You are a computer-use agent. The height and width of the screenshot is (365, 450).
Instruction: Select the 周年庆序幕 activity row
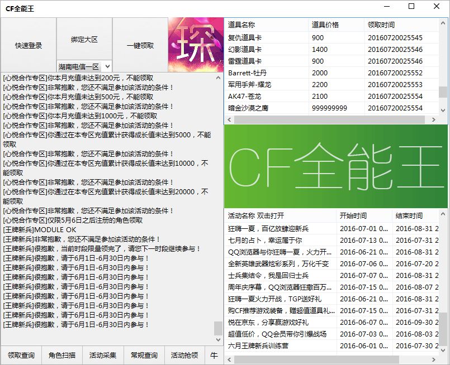331,287
